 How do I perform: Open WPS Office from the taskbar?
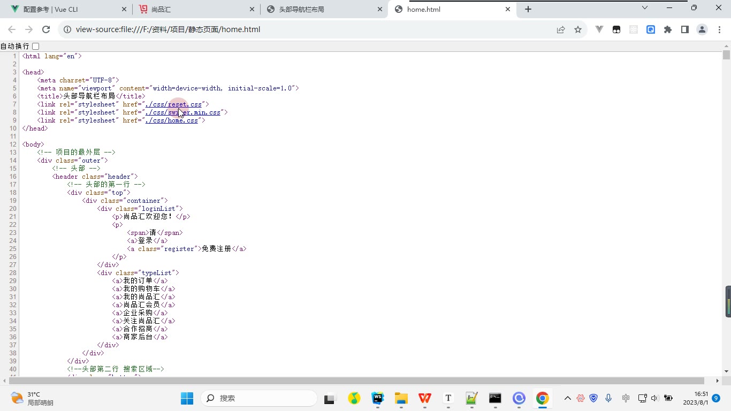(425, 398)
